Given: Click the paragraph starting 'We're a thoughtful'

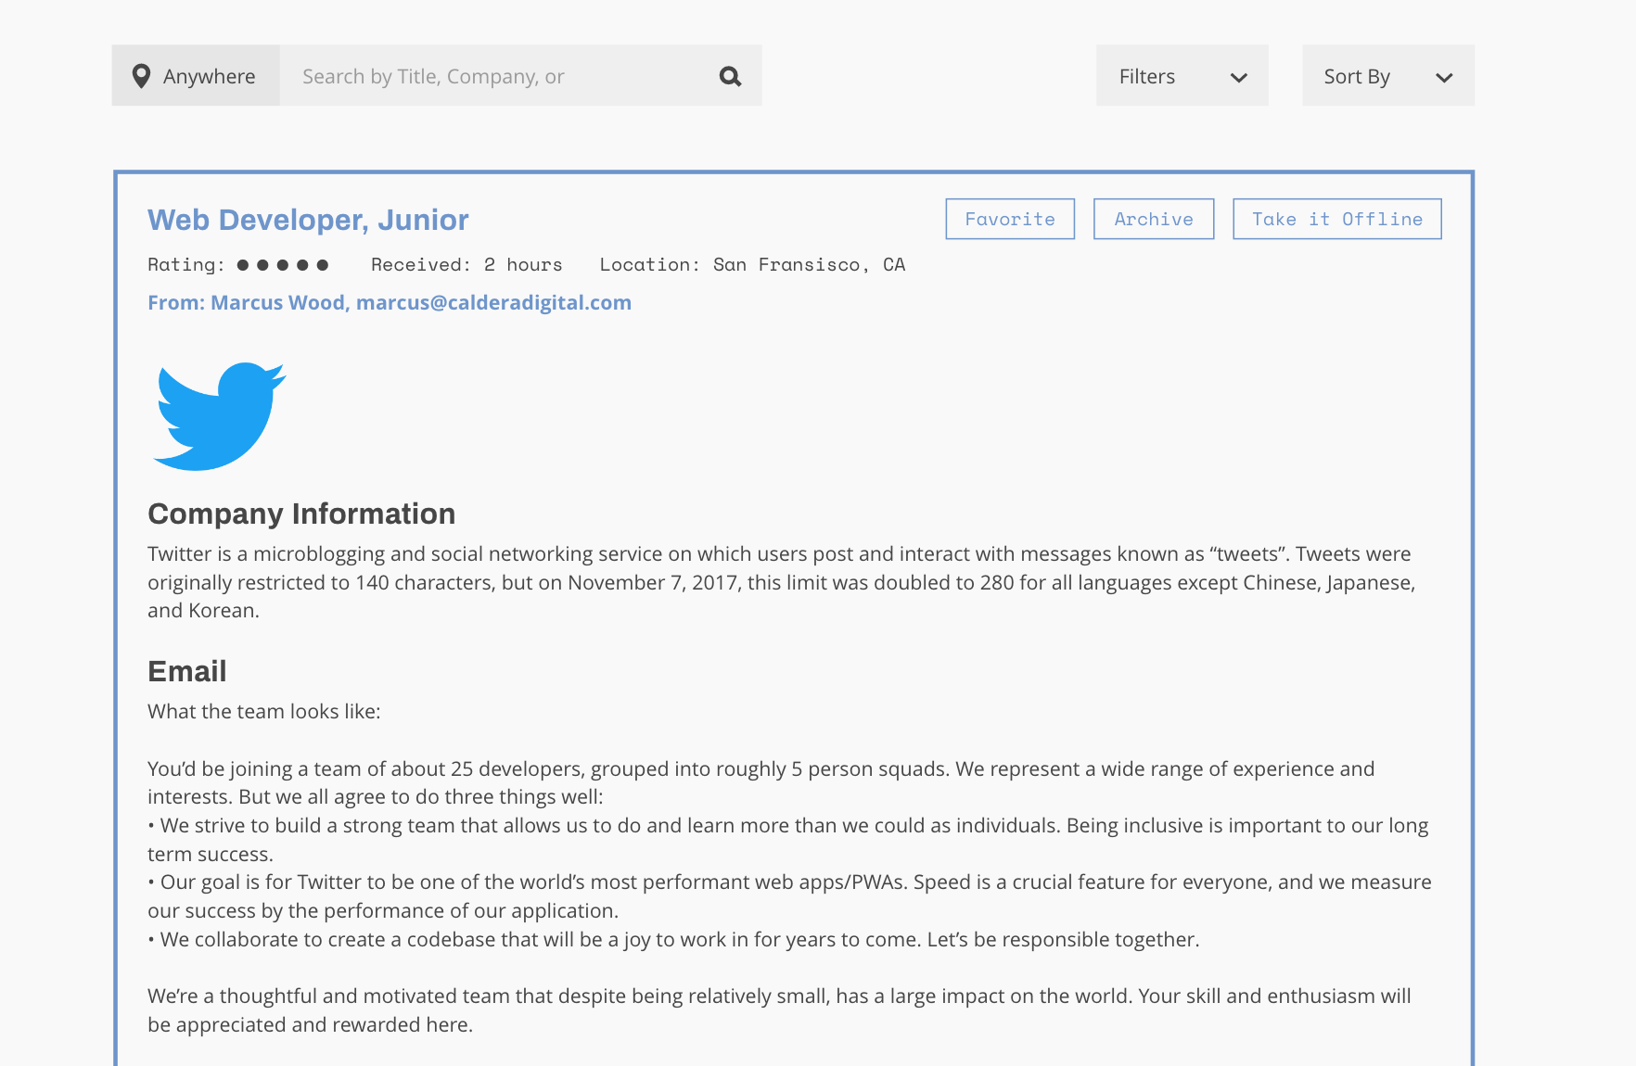Looking at the screenshot, I should tap(779, 1009).
